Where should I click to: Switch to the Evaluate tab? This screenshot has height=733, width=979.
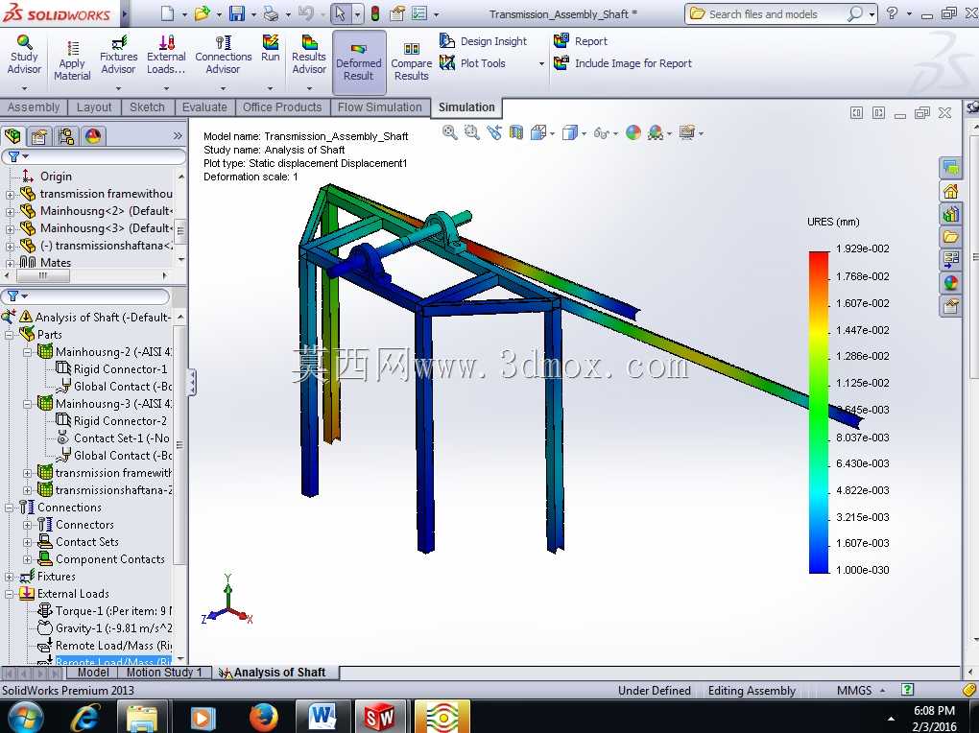[204, 106]
